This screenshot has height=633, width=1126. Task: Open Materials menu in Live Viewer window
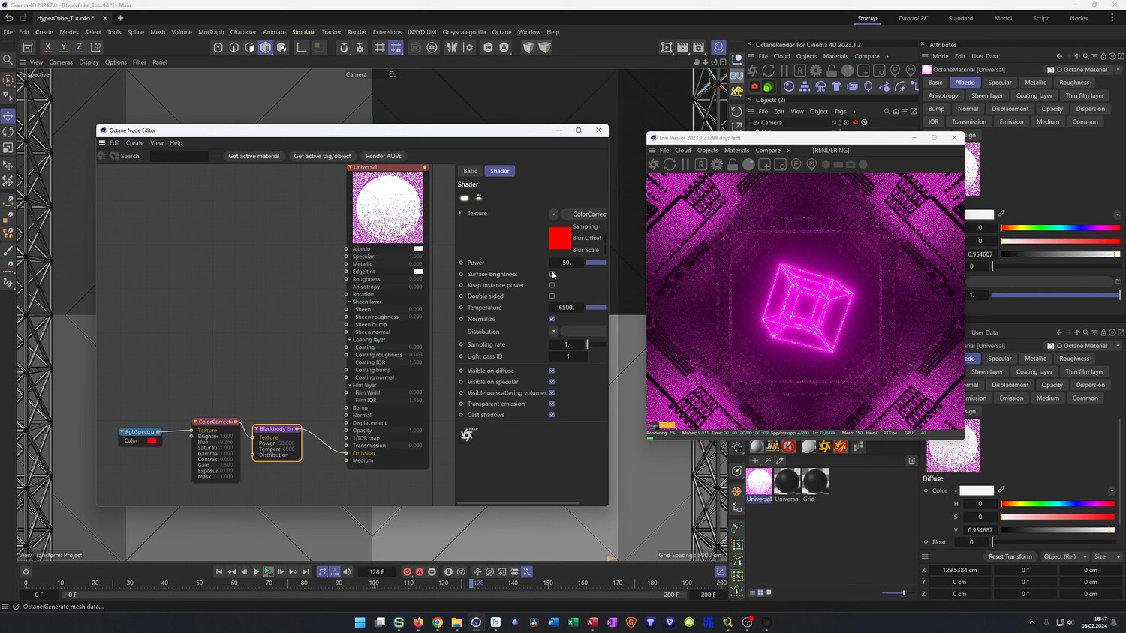(x=736, y=150)
